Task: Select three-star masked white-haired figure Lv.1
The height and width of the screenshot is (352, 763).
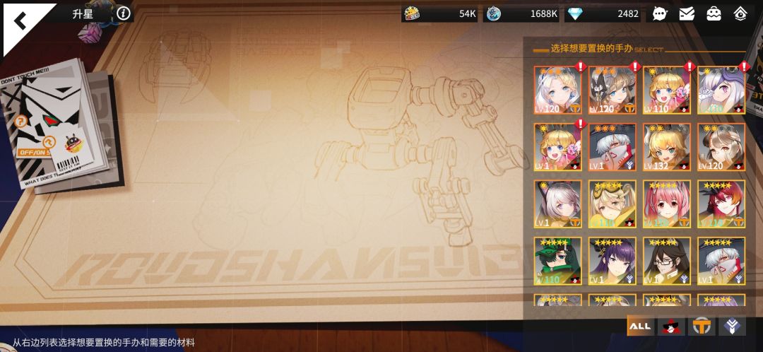Action: (x=612, y=147)
